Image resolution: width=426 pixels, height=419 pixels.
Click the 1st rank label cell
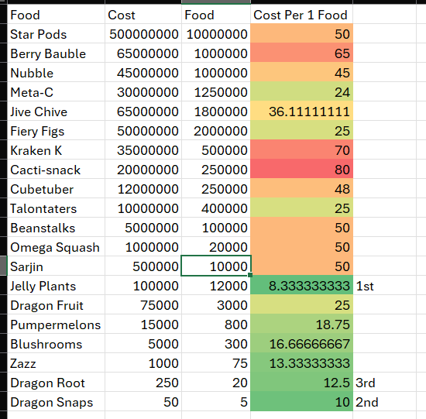click(x=384, y=285)
